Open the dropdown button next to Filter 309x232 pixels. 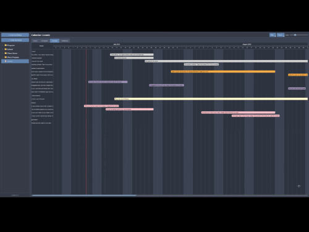281,35
